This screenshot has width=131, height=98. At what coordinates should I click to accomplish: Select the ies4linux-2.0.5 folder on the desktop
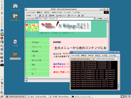[15, 56]
